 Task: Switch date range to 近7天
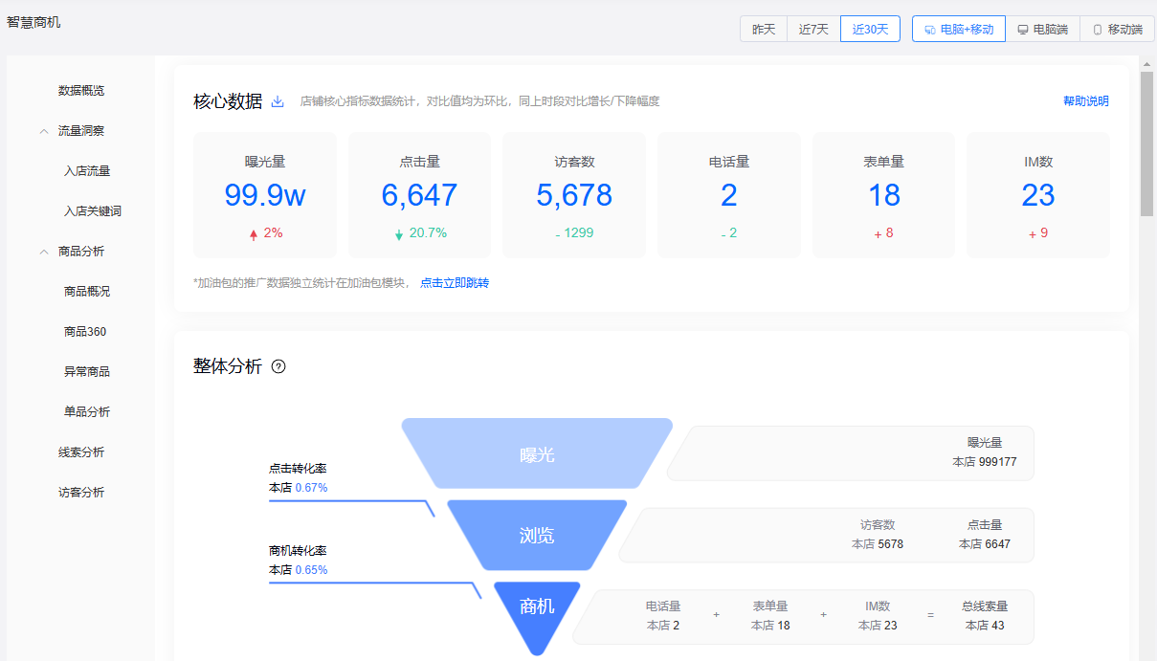coord(813,29)
